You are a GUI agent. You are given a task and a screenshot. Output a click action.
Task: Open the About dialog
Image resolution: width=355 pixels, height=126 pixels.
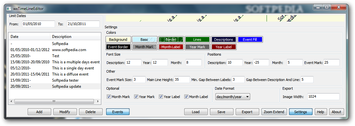(336, 112)
